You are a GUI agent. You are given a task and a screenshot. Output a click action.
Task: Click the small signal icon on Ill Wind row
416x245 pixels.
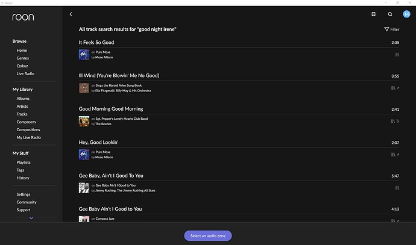click(x=398, y=88)
